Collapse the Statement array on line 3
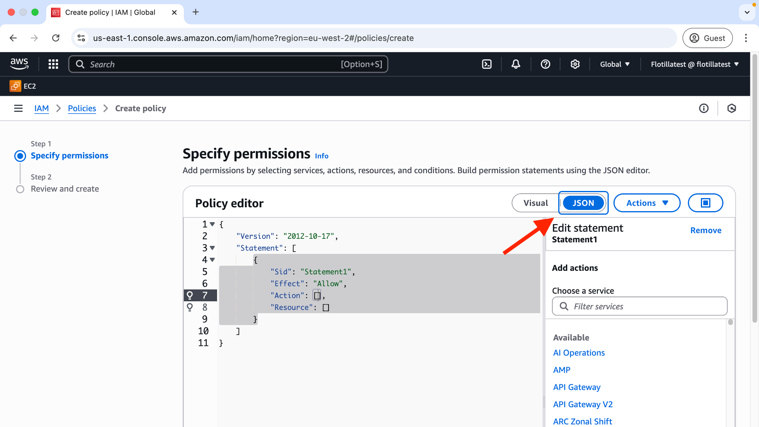Viewport: 759px width, 427px height. coord(212,248)
